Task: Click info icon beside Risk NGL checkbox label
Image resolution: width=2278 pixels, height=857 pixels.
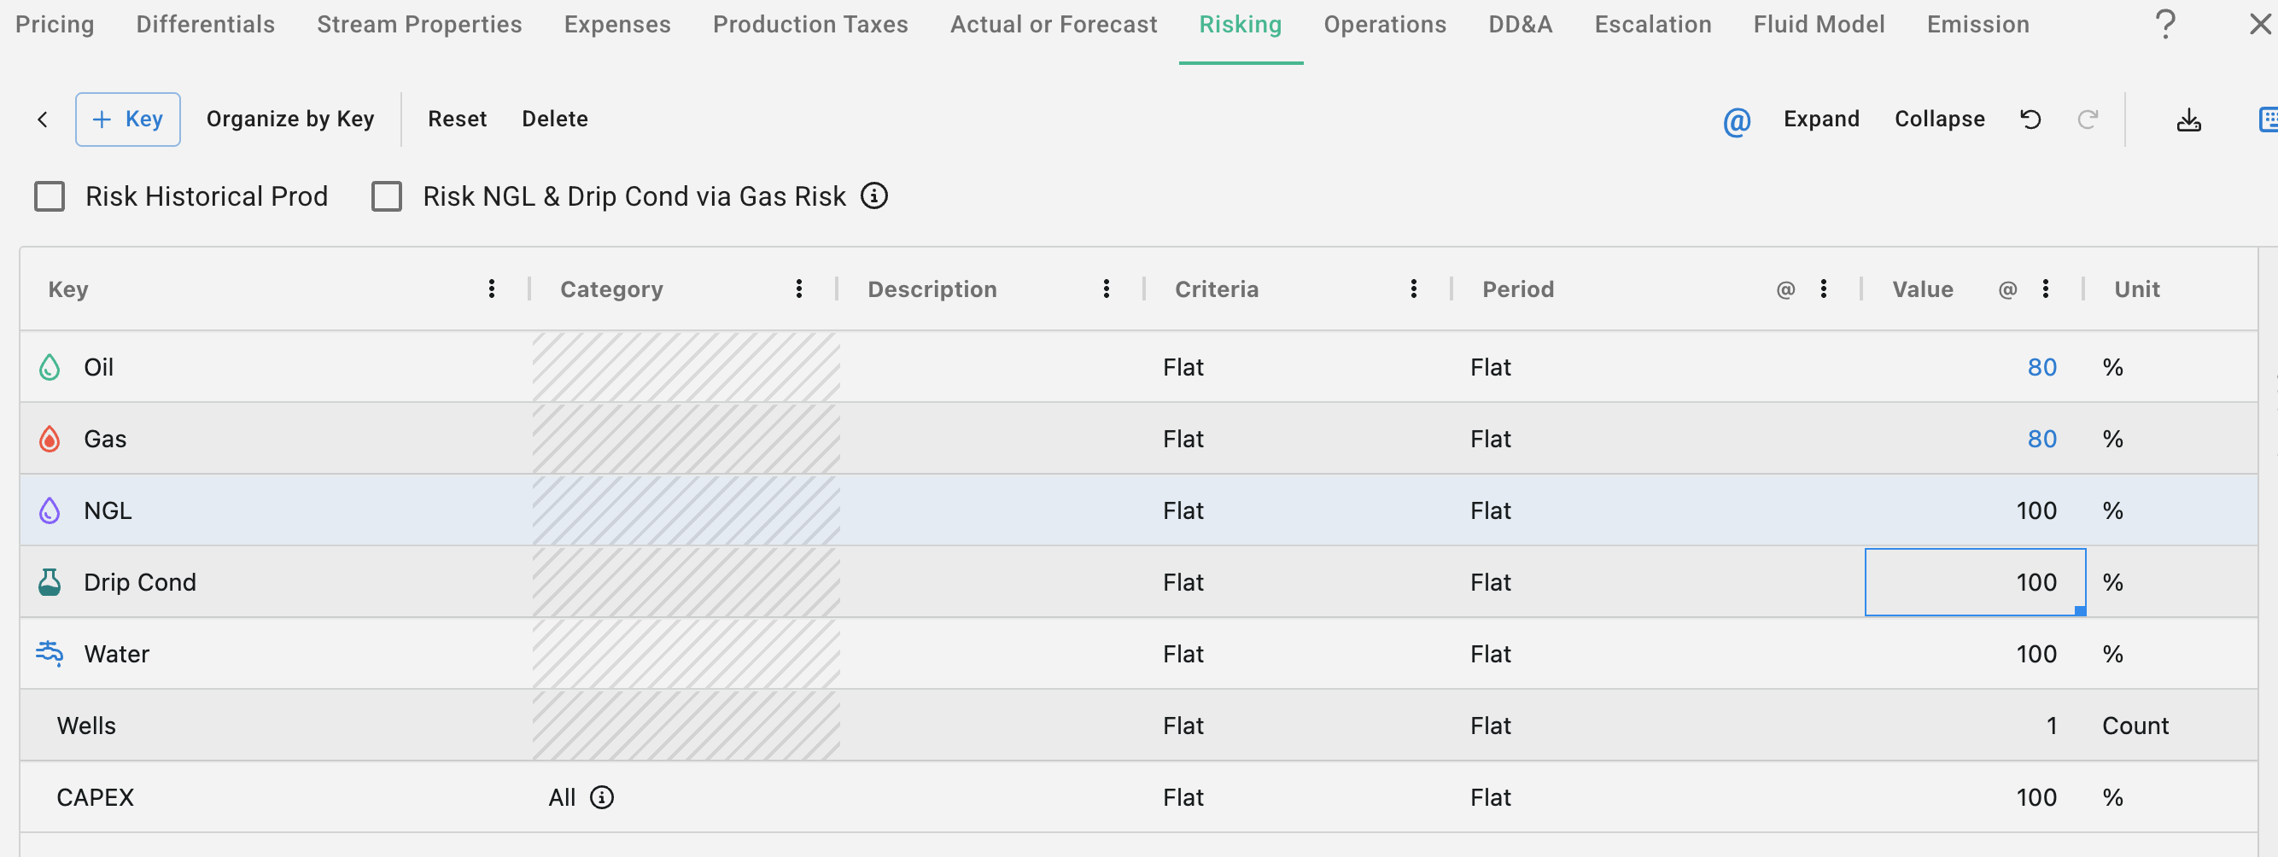Action: point(873,195)
